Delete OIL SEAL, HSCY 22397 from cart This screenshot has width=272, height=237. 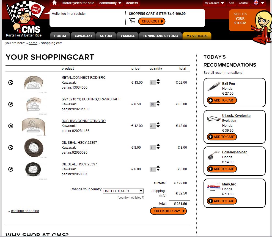pos(11,148)
